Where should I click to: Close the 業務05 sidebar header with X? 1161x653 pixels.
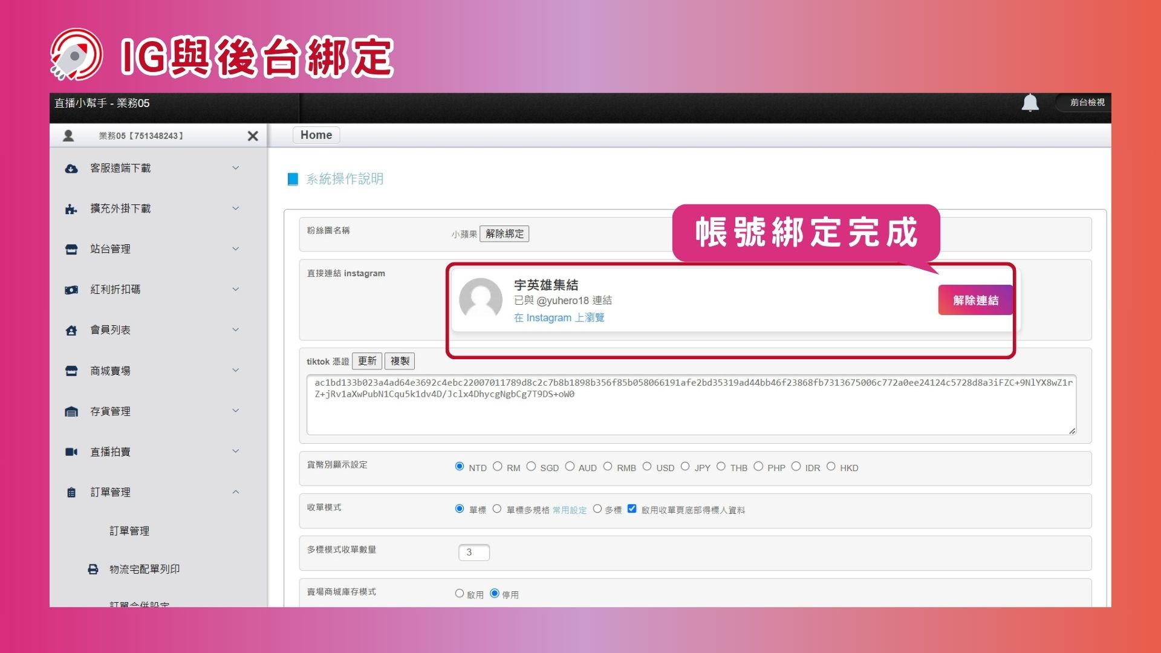(253, 136)
